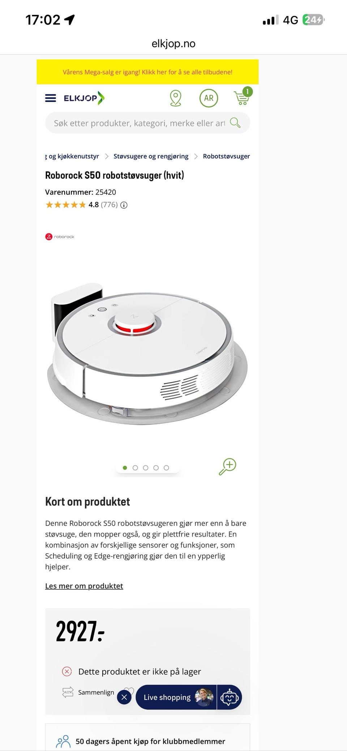
Task: Open the shopping cart
Action: (x=243, y=96)
